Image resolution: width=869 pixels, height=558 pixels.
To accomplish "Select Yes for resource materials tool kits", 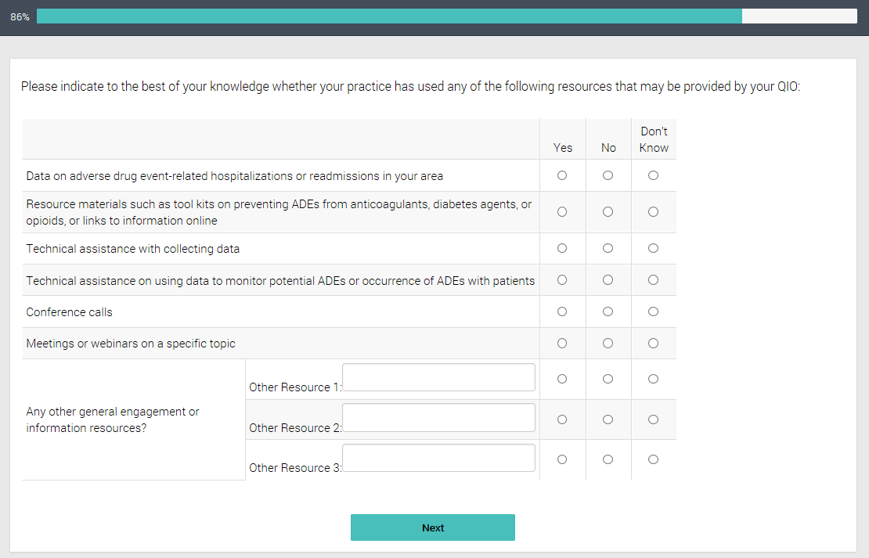I will click(562, 212).
